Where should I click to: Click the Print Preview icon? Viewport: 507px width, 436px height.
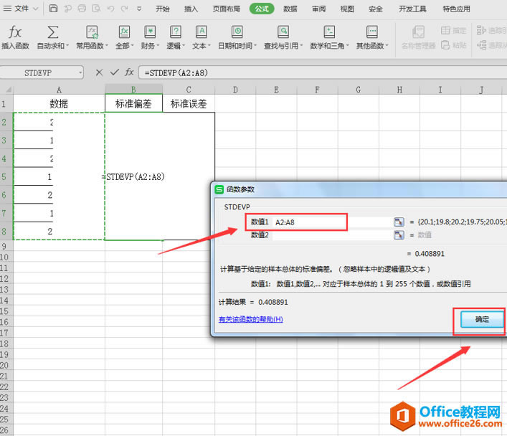pyautogui.click(x=96, y=9)
